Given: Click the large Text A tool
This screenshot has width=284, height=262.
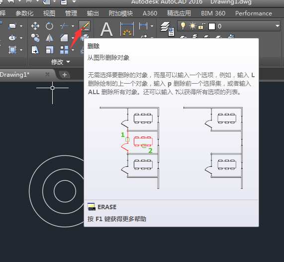Looking at the screenshot, I should [x=106, y=29].
